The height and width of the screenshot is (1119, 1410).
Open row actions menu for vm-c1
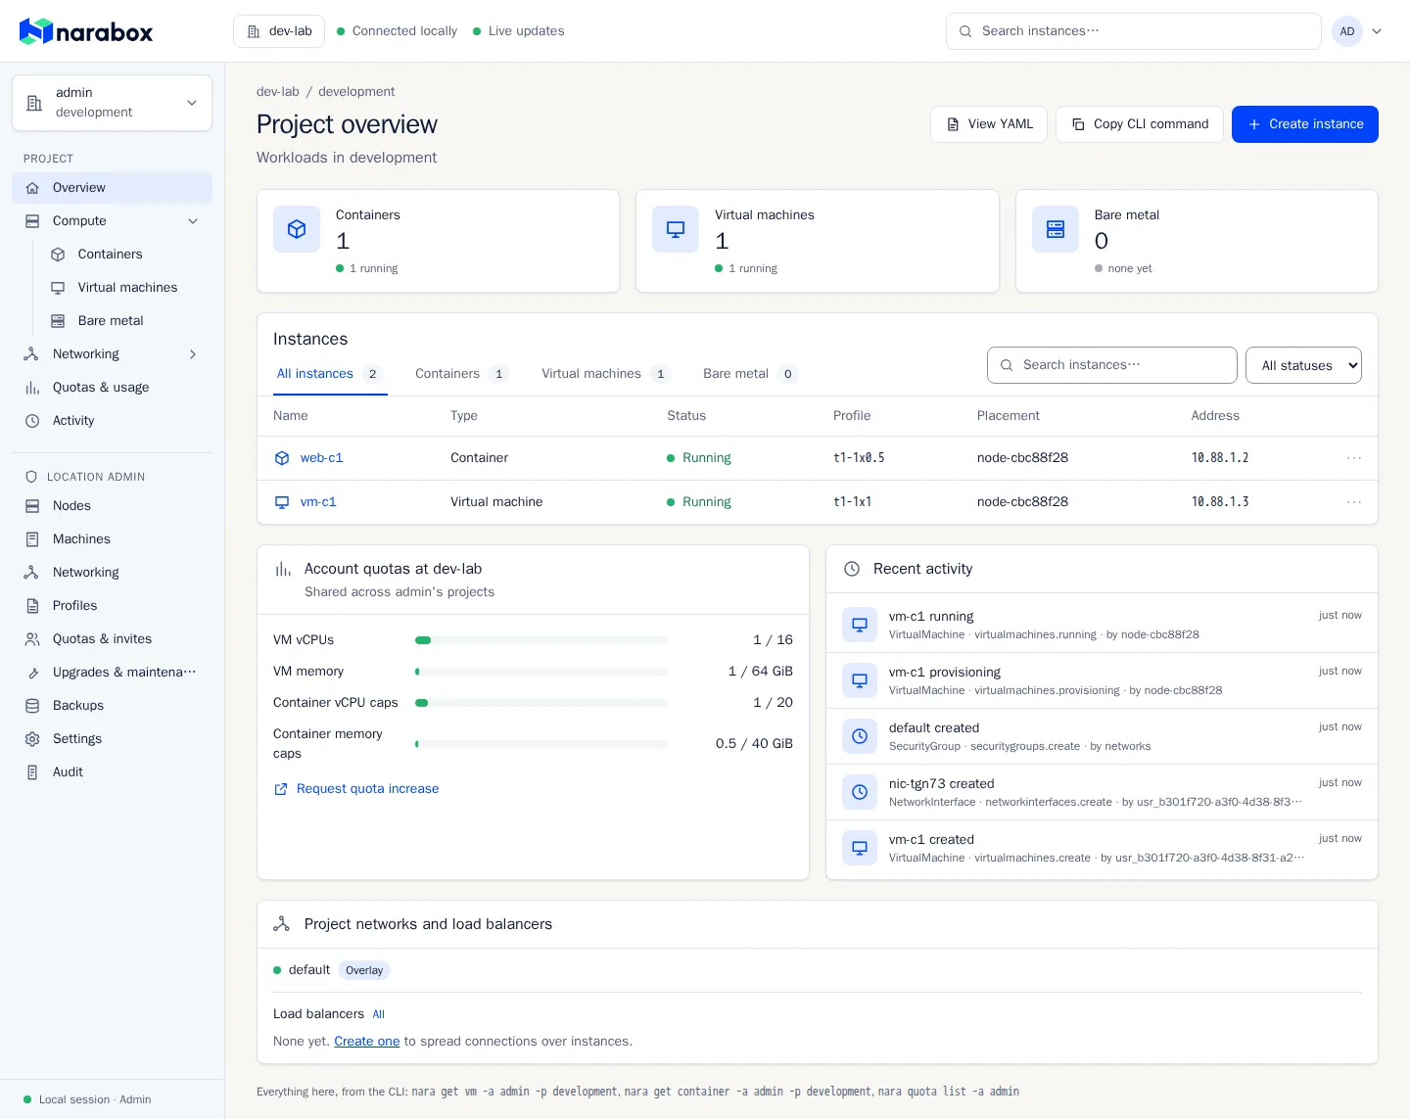tap(1354, 502)
